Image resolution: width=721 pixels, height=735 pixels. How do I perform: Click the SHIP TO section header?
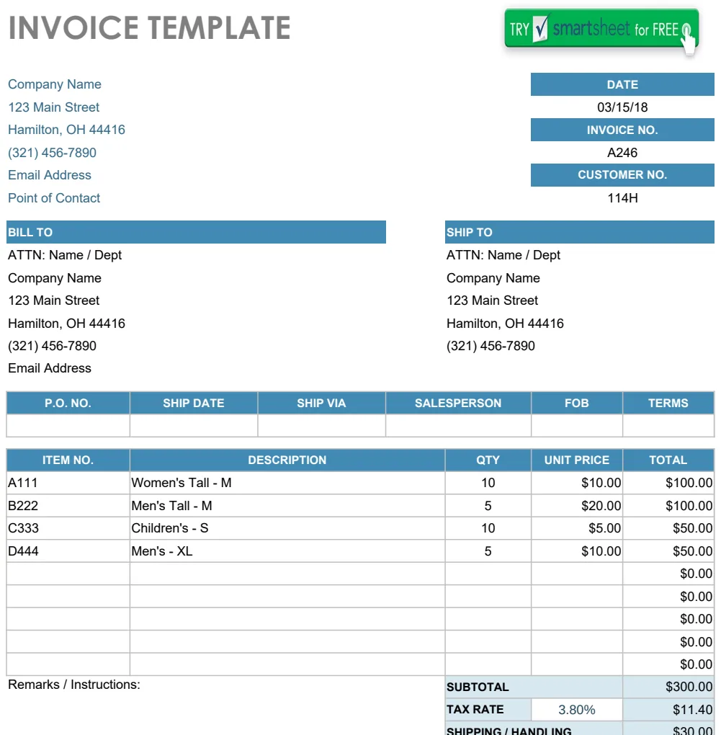pyautogui.click(x=580, y=232)
